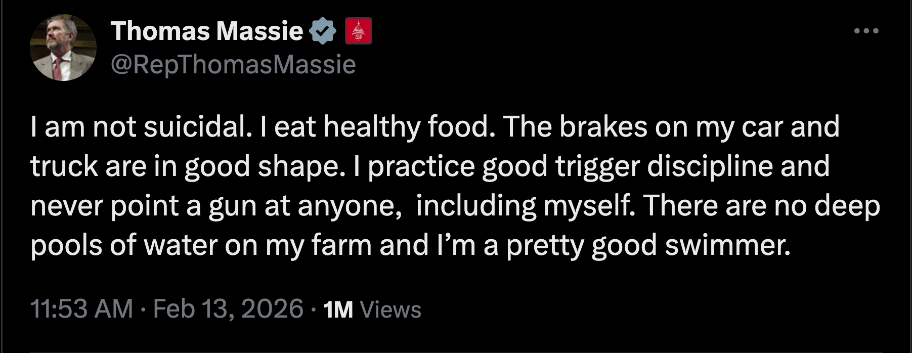Open the @RepThomasMassie handle link
The width and height of the screenshot is (912, 353).
[x=233, y=65]
